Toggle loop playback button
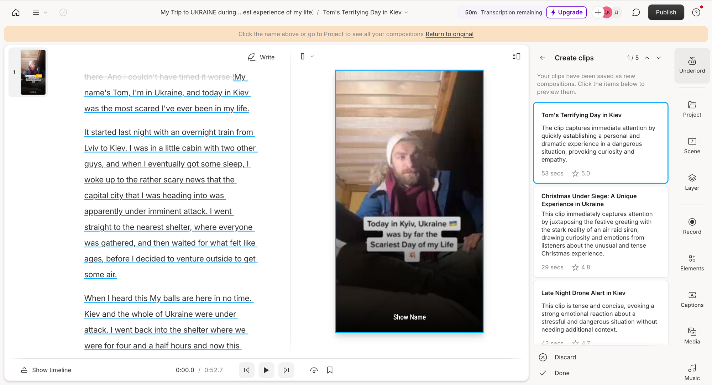Image resolution: width=712 pixels, height=385 pixels. pos(314,370)
